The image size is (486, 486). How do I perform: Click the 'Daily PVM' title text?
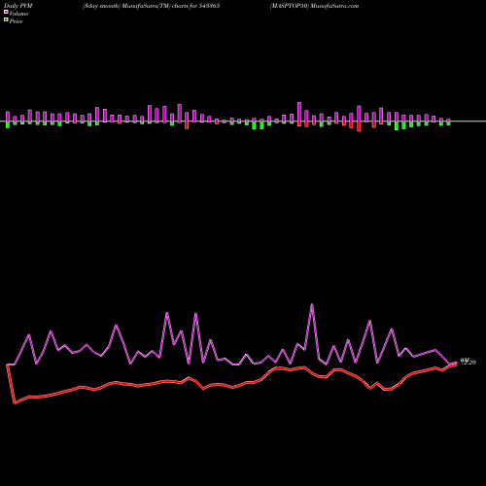(x=18, y=6)
